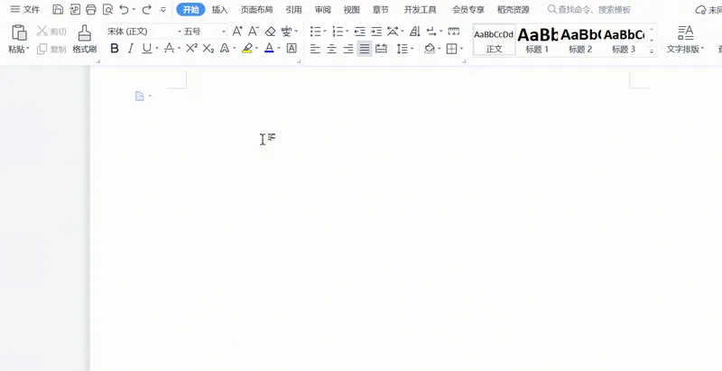The width and height of the screenshot is (722, 371).
Task: Click the output as PDF icon
Action: click(x=74, y=9)
